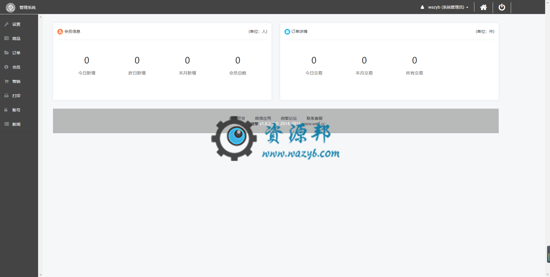
Task: Open the home page icon
Action: pyautogui.click(x=484, y=7)
